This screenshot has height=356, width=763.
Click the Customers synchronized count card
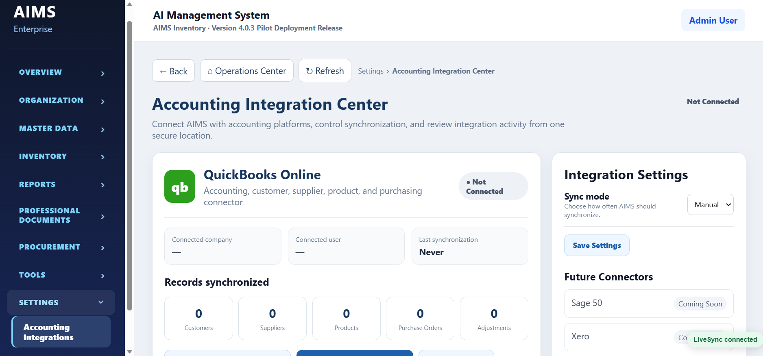(198, 318)
